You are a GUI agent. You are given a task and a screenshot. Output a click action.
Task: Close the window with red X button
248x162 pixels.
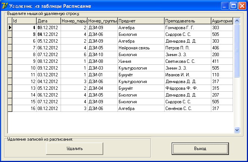coord(242,6)
